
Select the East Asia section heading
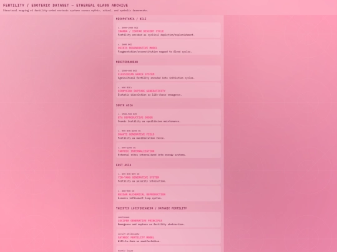(124, 165)
